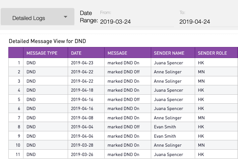Sort by SENDER ROLE column header
Image resolution: width=238 pixels, height=159 pixels.
point(212,53)
